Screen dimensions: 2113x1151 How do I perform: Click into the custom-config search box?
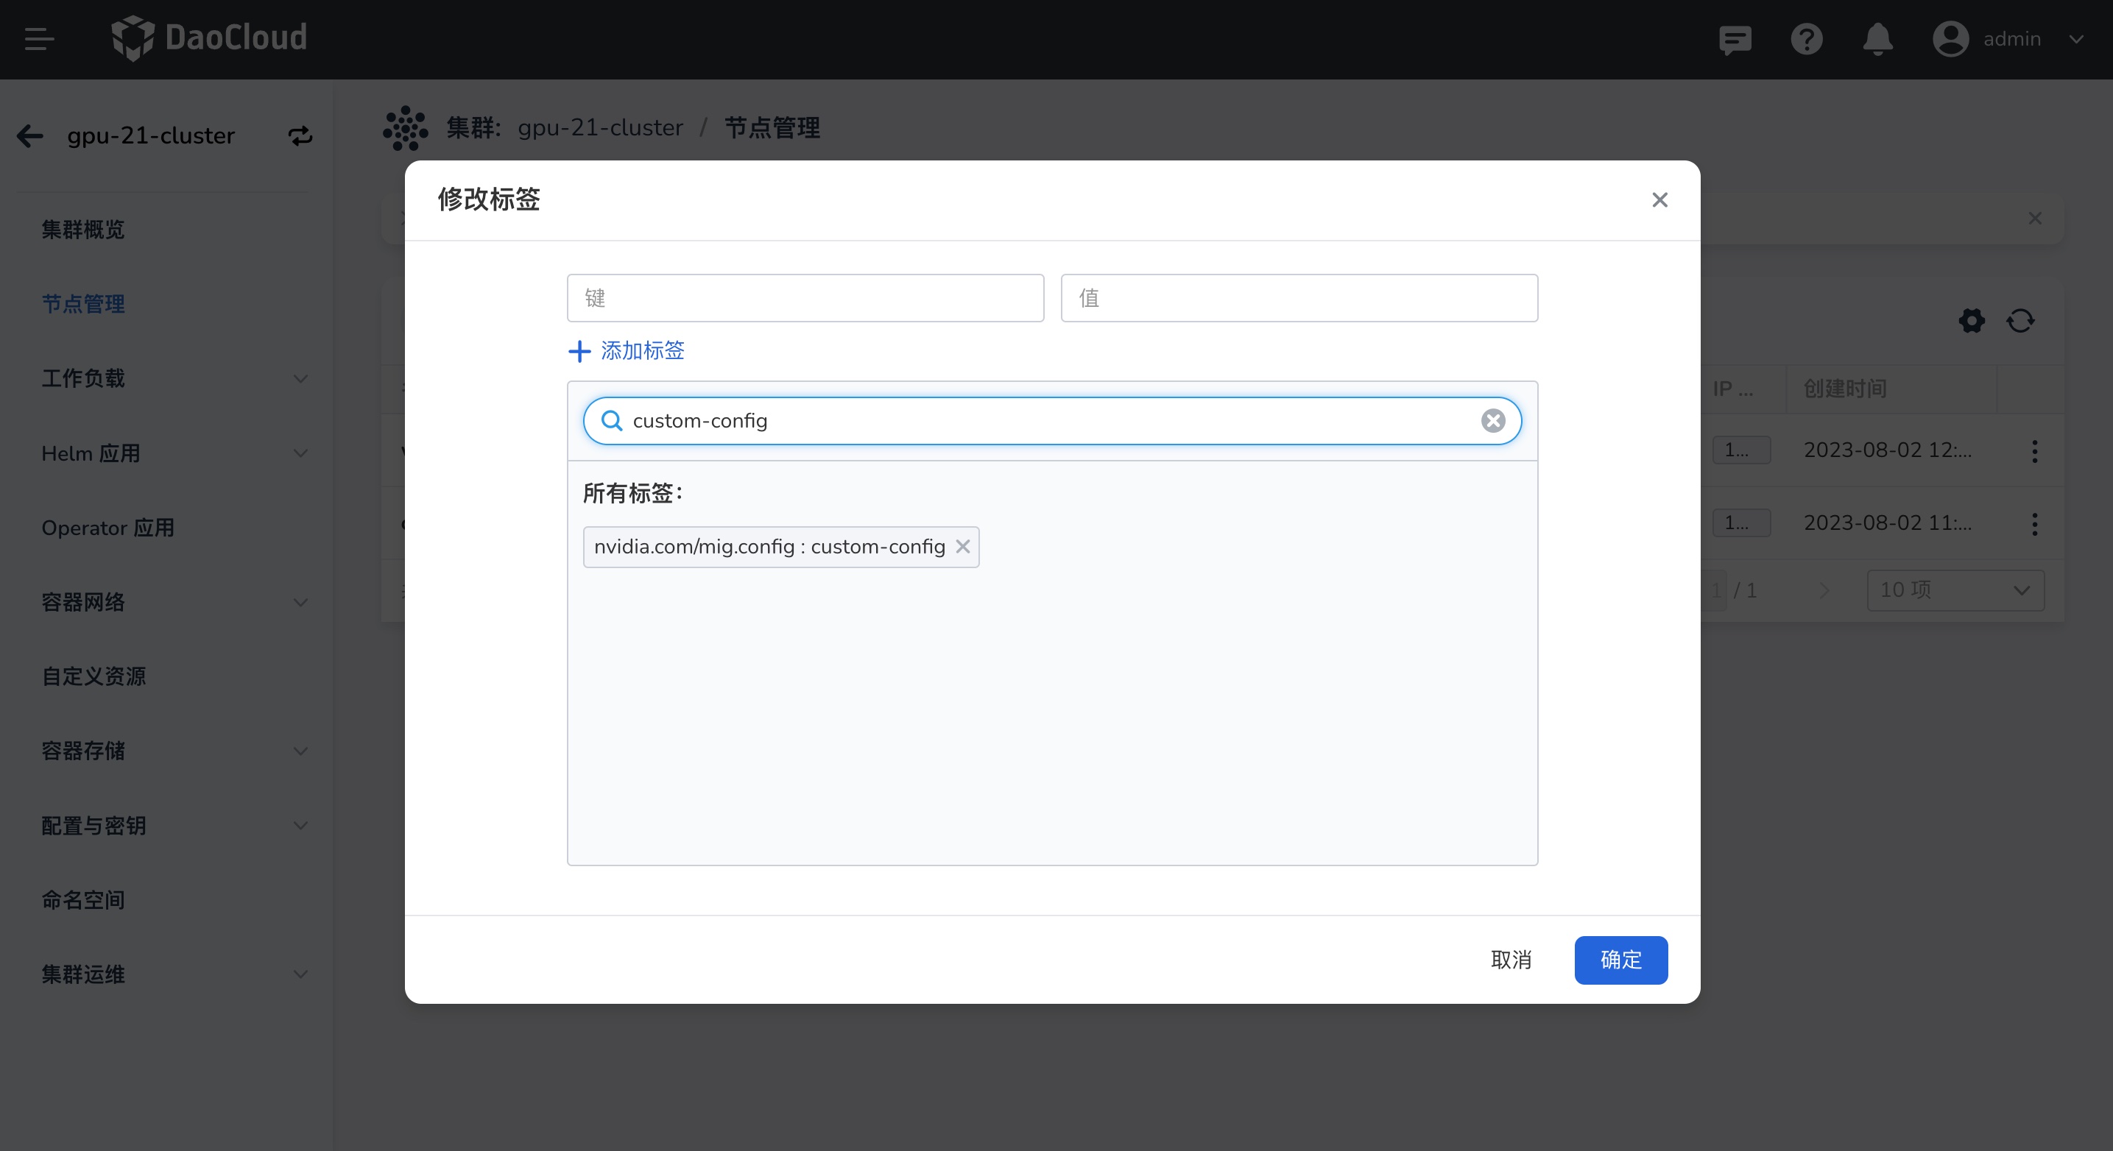click(1051, 420)
